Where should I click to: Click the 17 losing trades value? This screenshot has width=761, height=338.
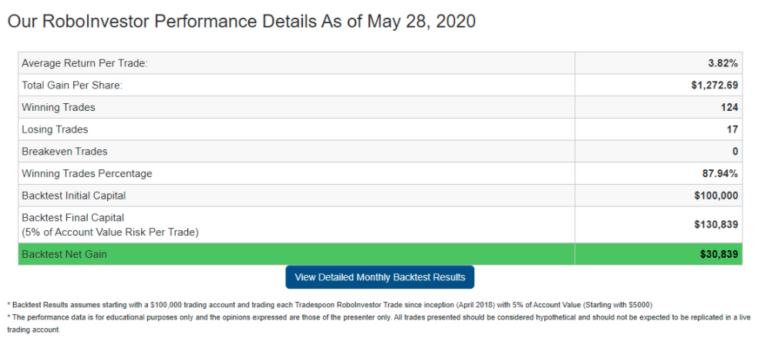(732, 129)
